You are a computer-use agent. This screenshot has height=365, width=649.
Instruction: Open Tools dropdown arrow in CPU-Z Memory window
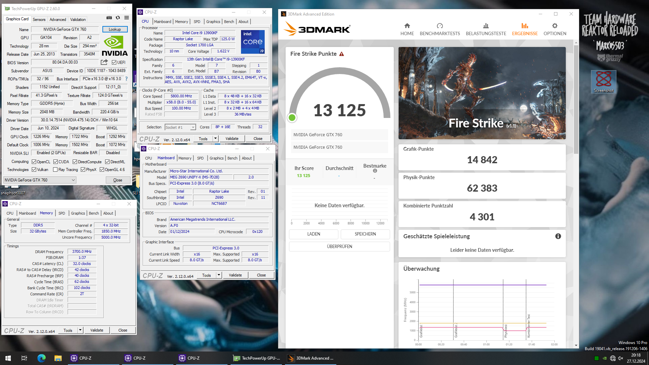coord(80,330)
